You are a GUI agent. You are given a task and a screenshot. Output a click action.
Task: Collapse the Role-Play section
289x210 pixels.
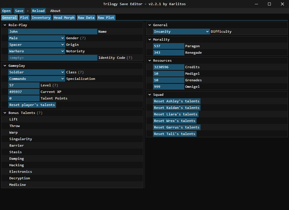click(5, 25)
